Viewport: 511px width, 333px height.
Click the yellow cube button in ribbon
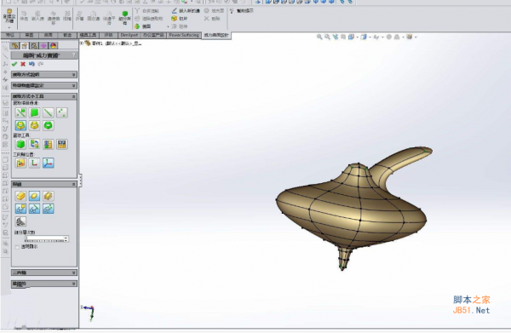click(175, 19)
